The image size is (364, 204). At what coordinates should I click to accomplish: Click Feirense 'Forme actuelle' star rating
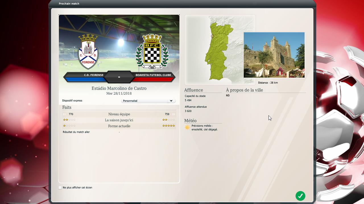click(x=69, y=126)
